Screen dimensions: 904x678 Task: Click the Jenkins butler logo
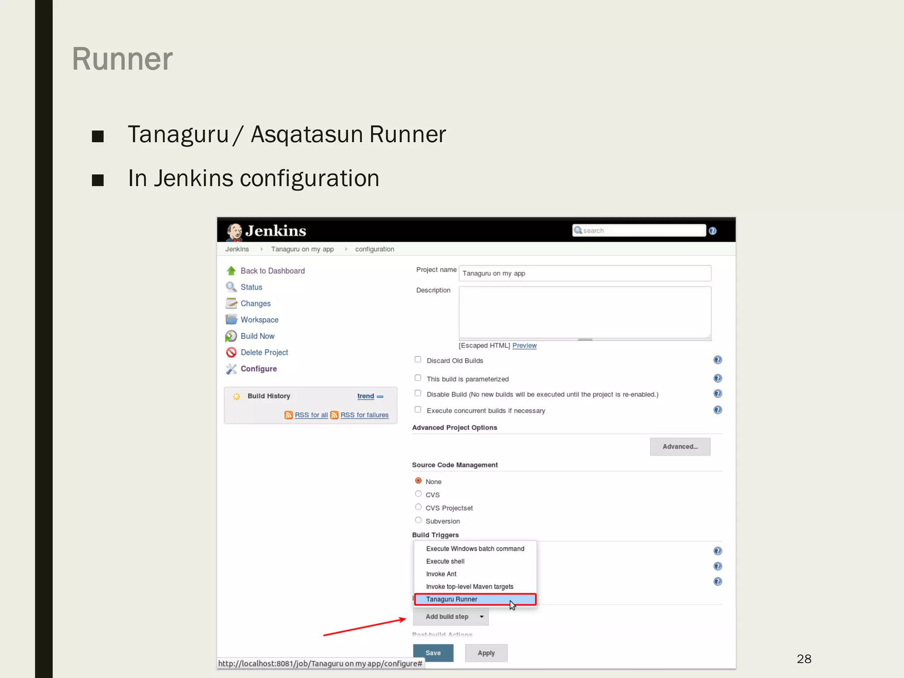click(234, 232)
